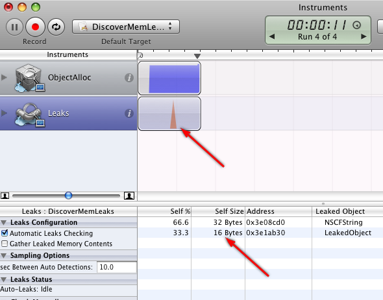Open the ObjectAlloc info inspector button
This screenshot has height=300, width=383.
[129, 78]
